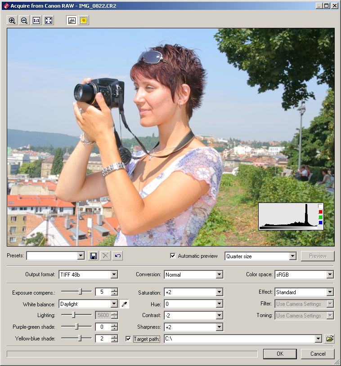Screen dimensions: 341x366
Task: Click the Cancel button
Action: (318, 354)
